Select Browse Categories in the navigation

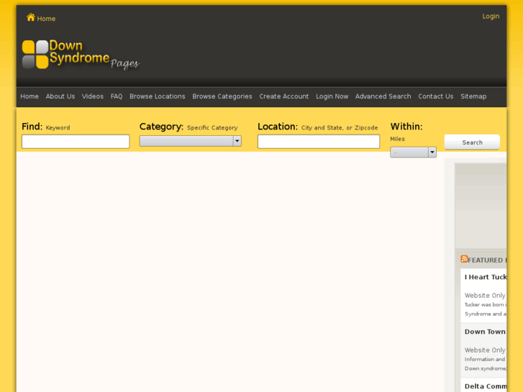click(x=222, y=96)
